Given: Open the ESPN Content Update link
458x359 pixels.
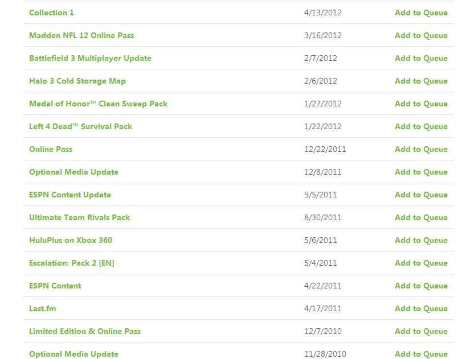Looking at the screenshot, I should (70, 195).
